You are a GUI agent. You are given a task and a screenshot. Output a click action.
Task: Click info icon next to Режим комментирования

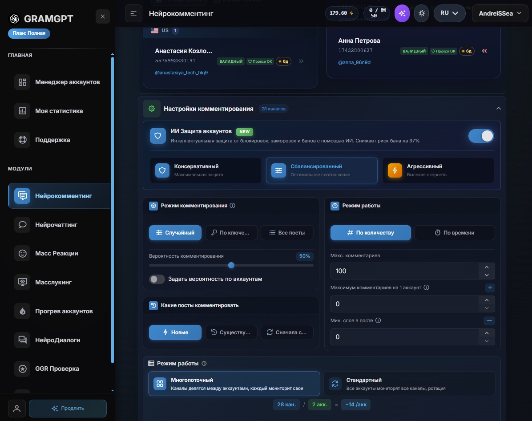tap(232, 206)
